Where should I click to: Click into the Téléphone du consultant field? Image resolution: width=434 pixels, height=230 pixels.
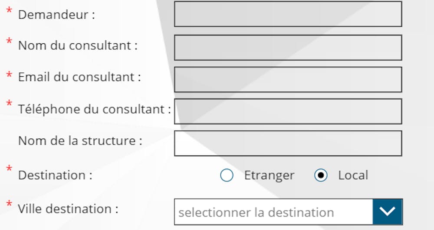click(288, 111)
